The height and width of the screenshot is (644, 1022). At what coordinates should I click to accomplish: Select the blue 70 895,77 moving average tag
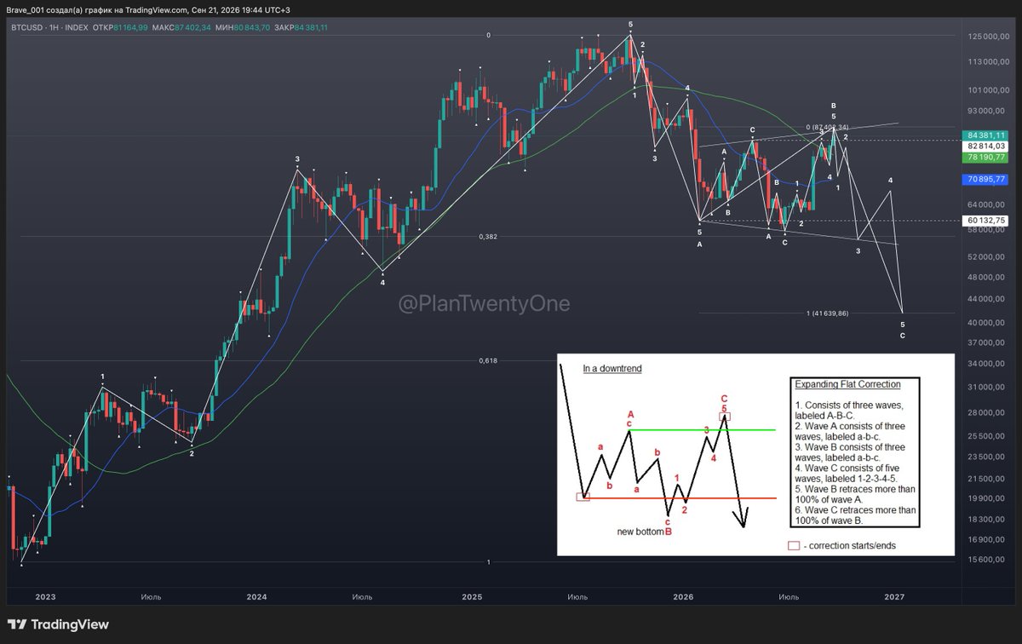[x=986, y=179]
